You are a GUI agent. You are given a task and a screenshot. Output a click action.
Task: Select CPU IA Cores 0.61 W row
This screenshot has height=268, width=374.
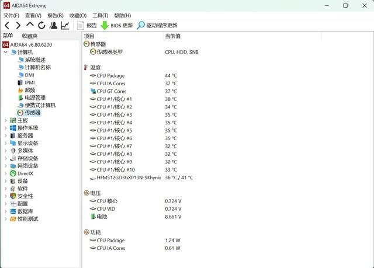point(135,248)
